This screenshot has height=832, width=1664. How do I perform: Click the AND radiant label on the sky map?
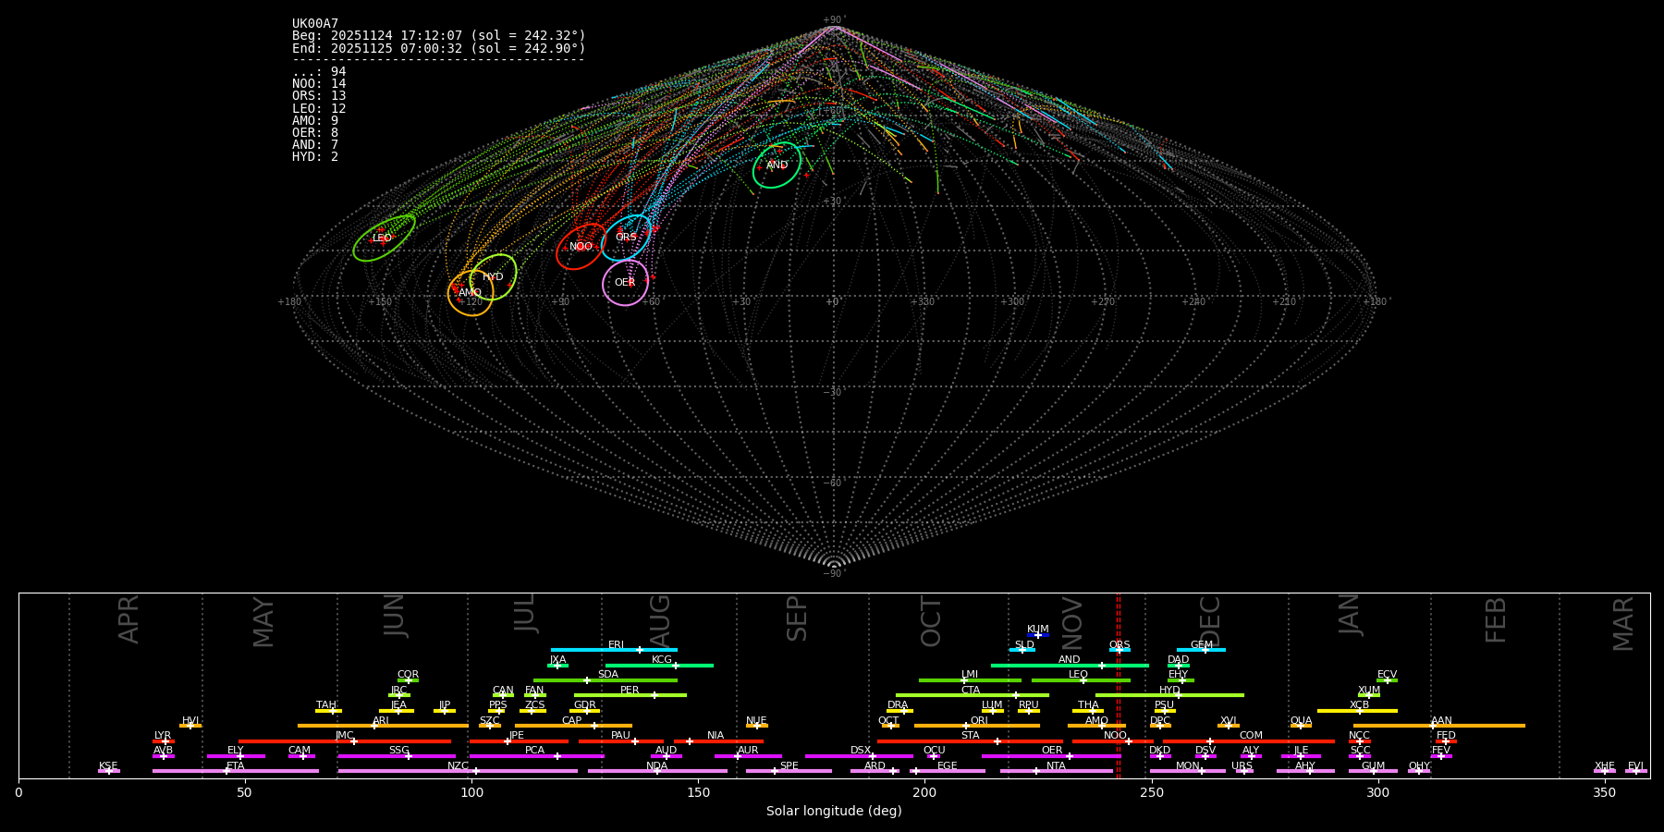coord(777,165)
